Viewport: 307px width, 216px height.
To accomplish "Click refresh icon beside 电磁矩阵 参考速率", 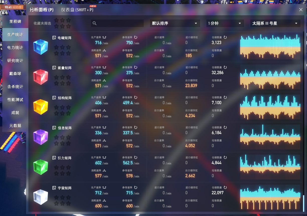I will click(136, 37).
